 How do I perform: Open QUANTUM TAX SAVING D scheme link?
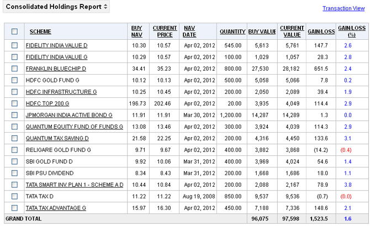[x=57, y=138]
